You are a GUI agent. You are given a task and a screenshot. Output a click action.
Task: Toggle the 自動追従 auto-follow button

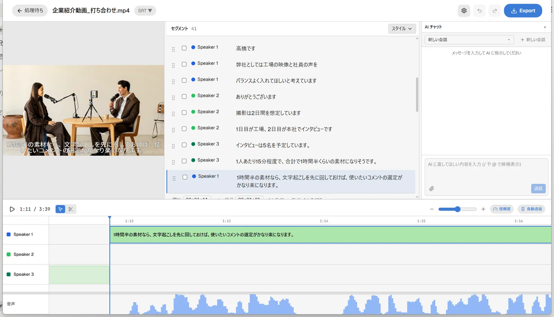[x=531, y=209]
